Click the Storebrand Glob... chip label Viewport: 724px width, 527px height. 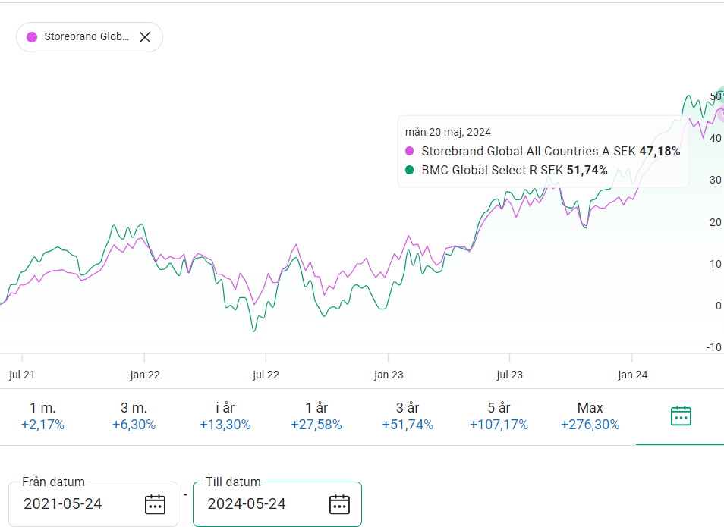86,37
